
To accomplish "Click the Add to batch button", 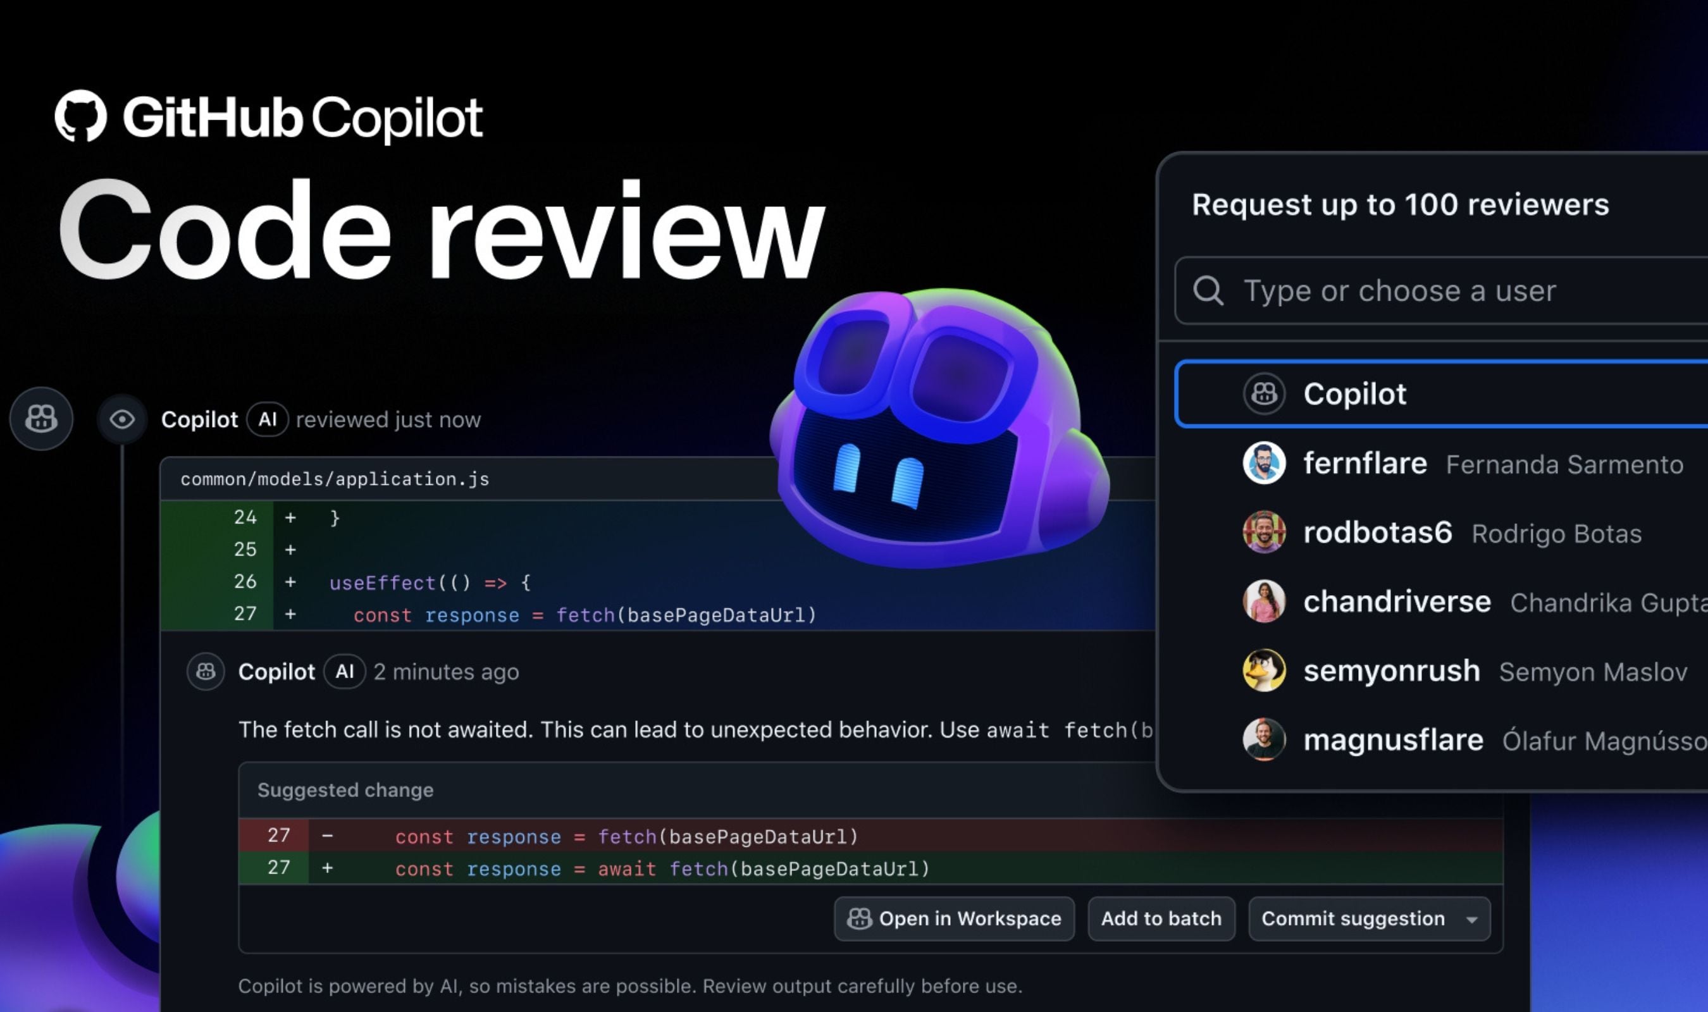I will tap(1160, 918).
